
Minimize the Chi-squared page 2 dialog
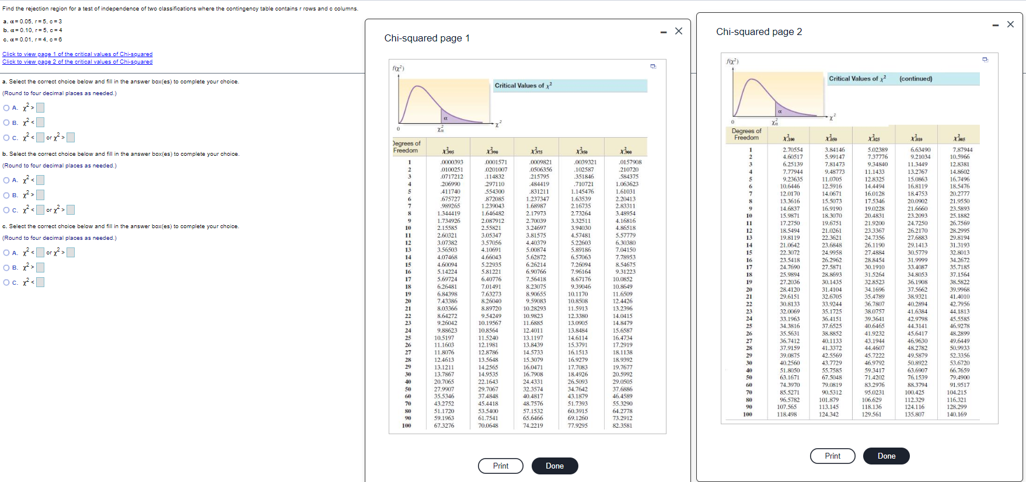995,25
